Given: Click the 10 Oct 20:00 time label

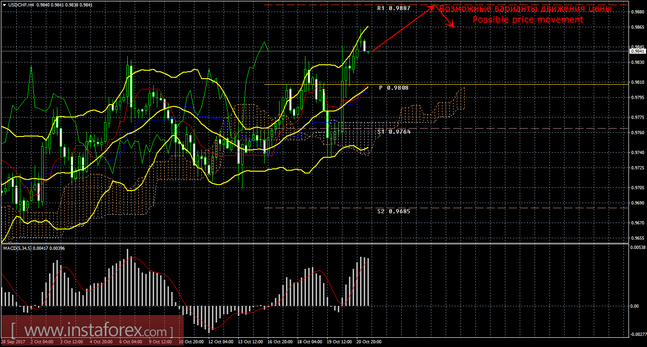Looking at the screenshot, I should coord(191,342).
